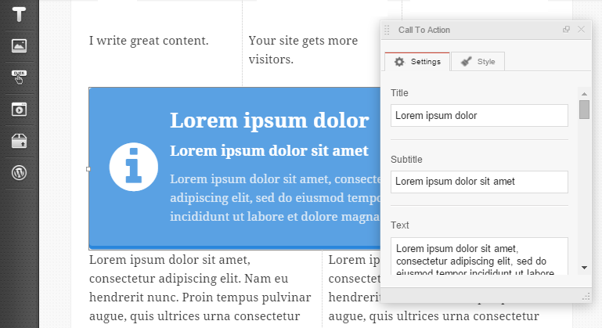
Task: Click the text 'I write great content.'
Action: coord(149,41)
